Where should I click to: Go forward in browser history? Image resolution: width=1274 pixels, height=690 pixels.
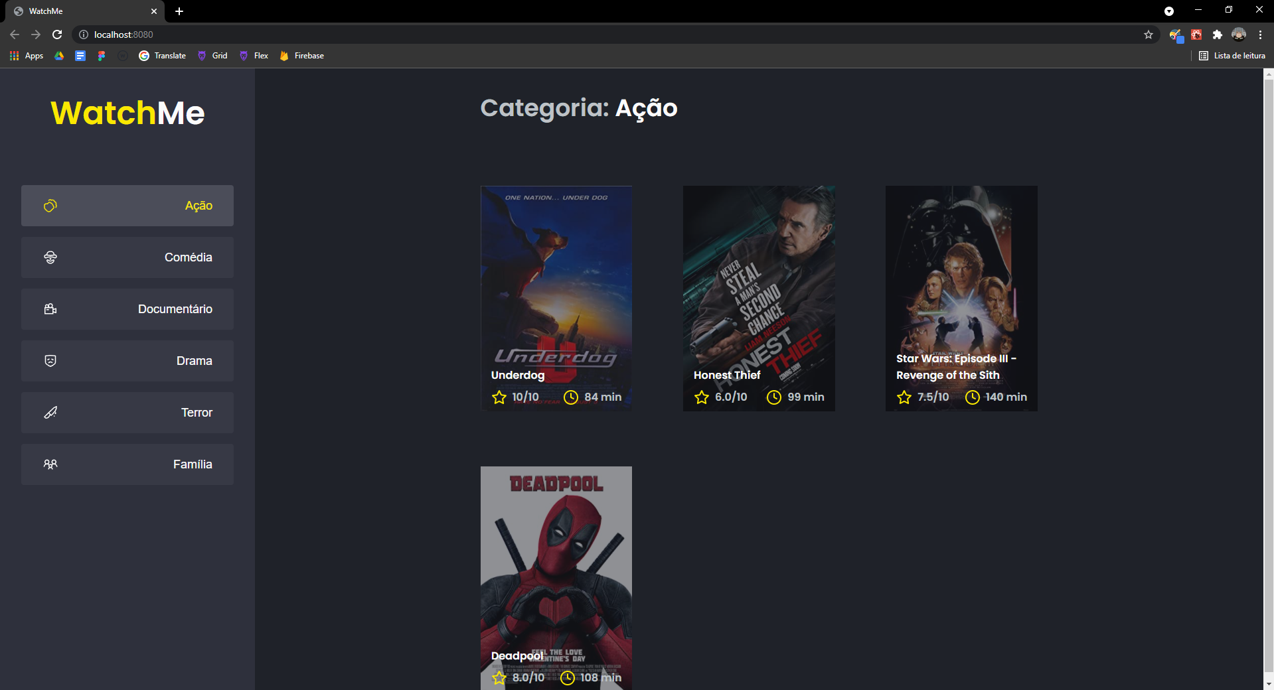(36, 34)
